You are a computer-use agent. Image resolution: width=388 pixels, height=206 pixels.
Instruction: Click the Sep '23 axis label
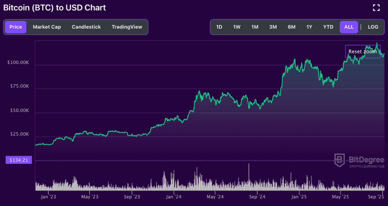click(131, 197)
